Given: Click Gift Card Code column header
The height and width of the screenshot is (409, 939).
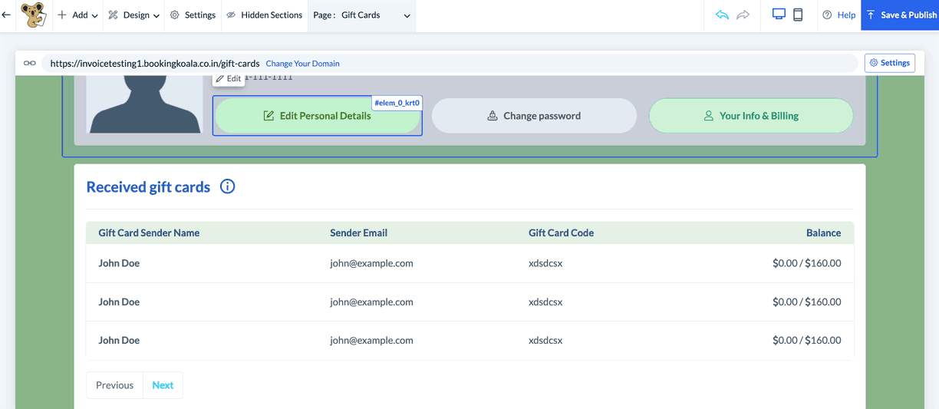Looking at the screenshot, I should (x=561, y=233).
